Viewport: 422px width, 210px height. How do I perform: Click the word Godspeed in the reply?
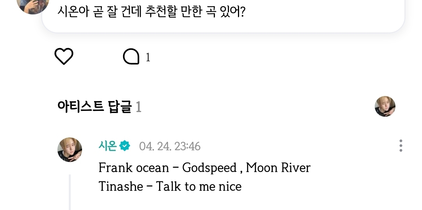click(x=209, y=168)
